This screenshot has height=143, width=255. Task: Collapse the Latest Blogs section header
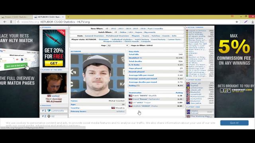coord(194,80)
